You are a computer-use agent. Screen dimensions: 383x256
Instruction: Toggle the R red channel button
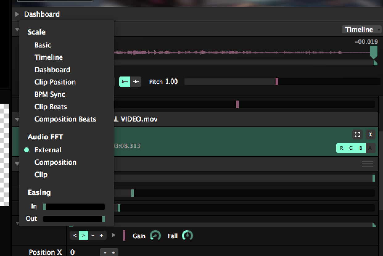click(x=342, y=148)
